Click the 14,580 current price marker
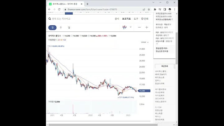Image resolution: width=224 pixels, height=126 pixels. click(x=144, y=91)
